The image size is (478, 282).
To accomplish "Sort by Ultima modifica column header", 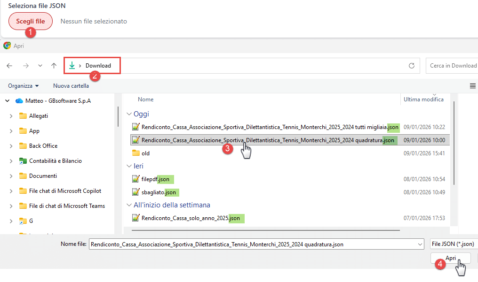I will [423, 99].
